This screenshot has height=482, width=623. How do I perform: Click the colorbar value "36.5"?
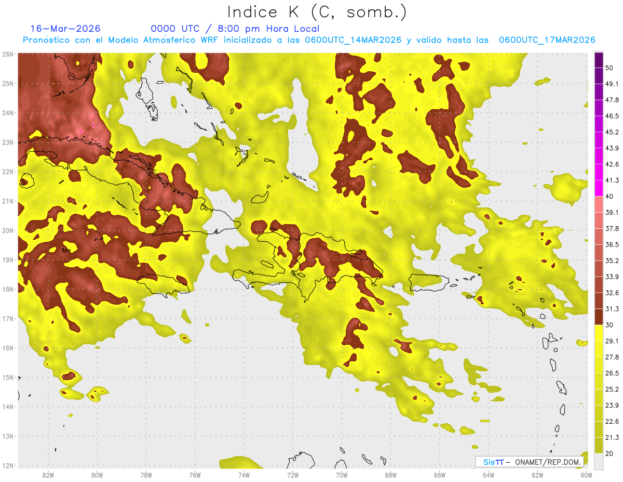612,244
